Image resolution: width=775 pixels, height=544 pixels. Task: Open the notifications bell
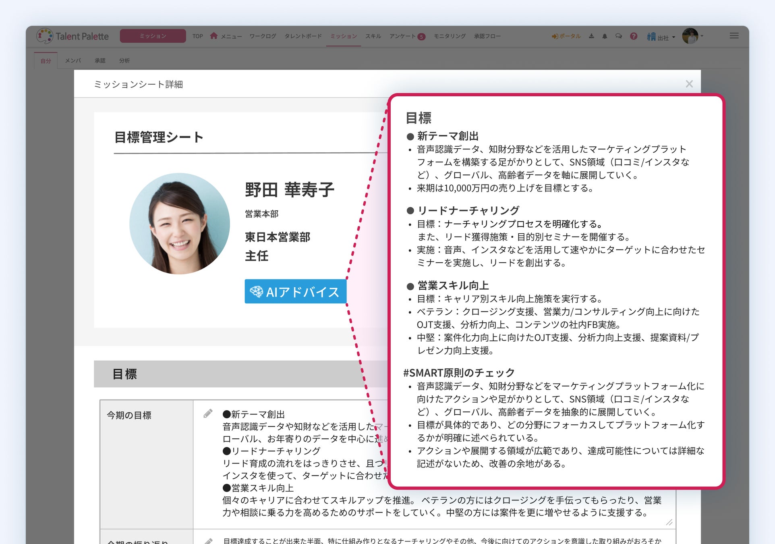(x=605, y=36)
